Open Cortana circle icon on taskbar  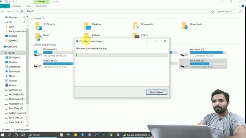tap(16, 135)
